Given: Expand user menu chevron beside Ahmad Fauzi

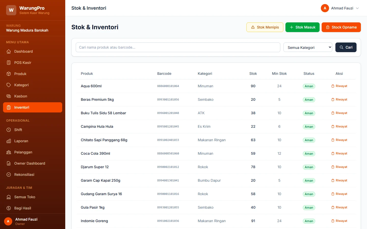Looking at the screenshot, I should 357,8.
